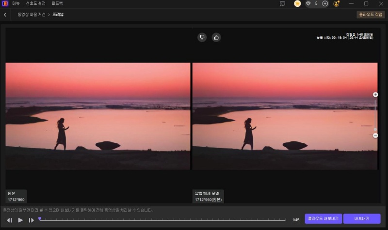Click the diamond credits icon
Image resolution: width=388 pixels, height=230 pixels.
point(308,3)
